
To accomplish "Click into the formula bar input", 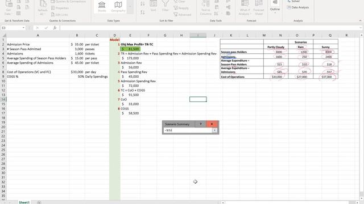I will click(x=209, y=28).
